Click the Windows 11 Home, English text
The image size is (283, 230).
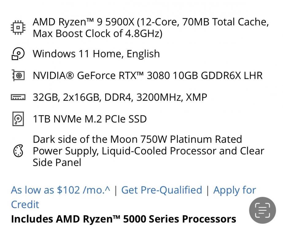(x=96, y=54)
